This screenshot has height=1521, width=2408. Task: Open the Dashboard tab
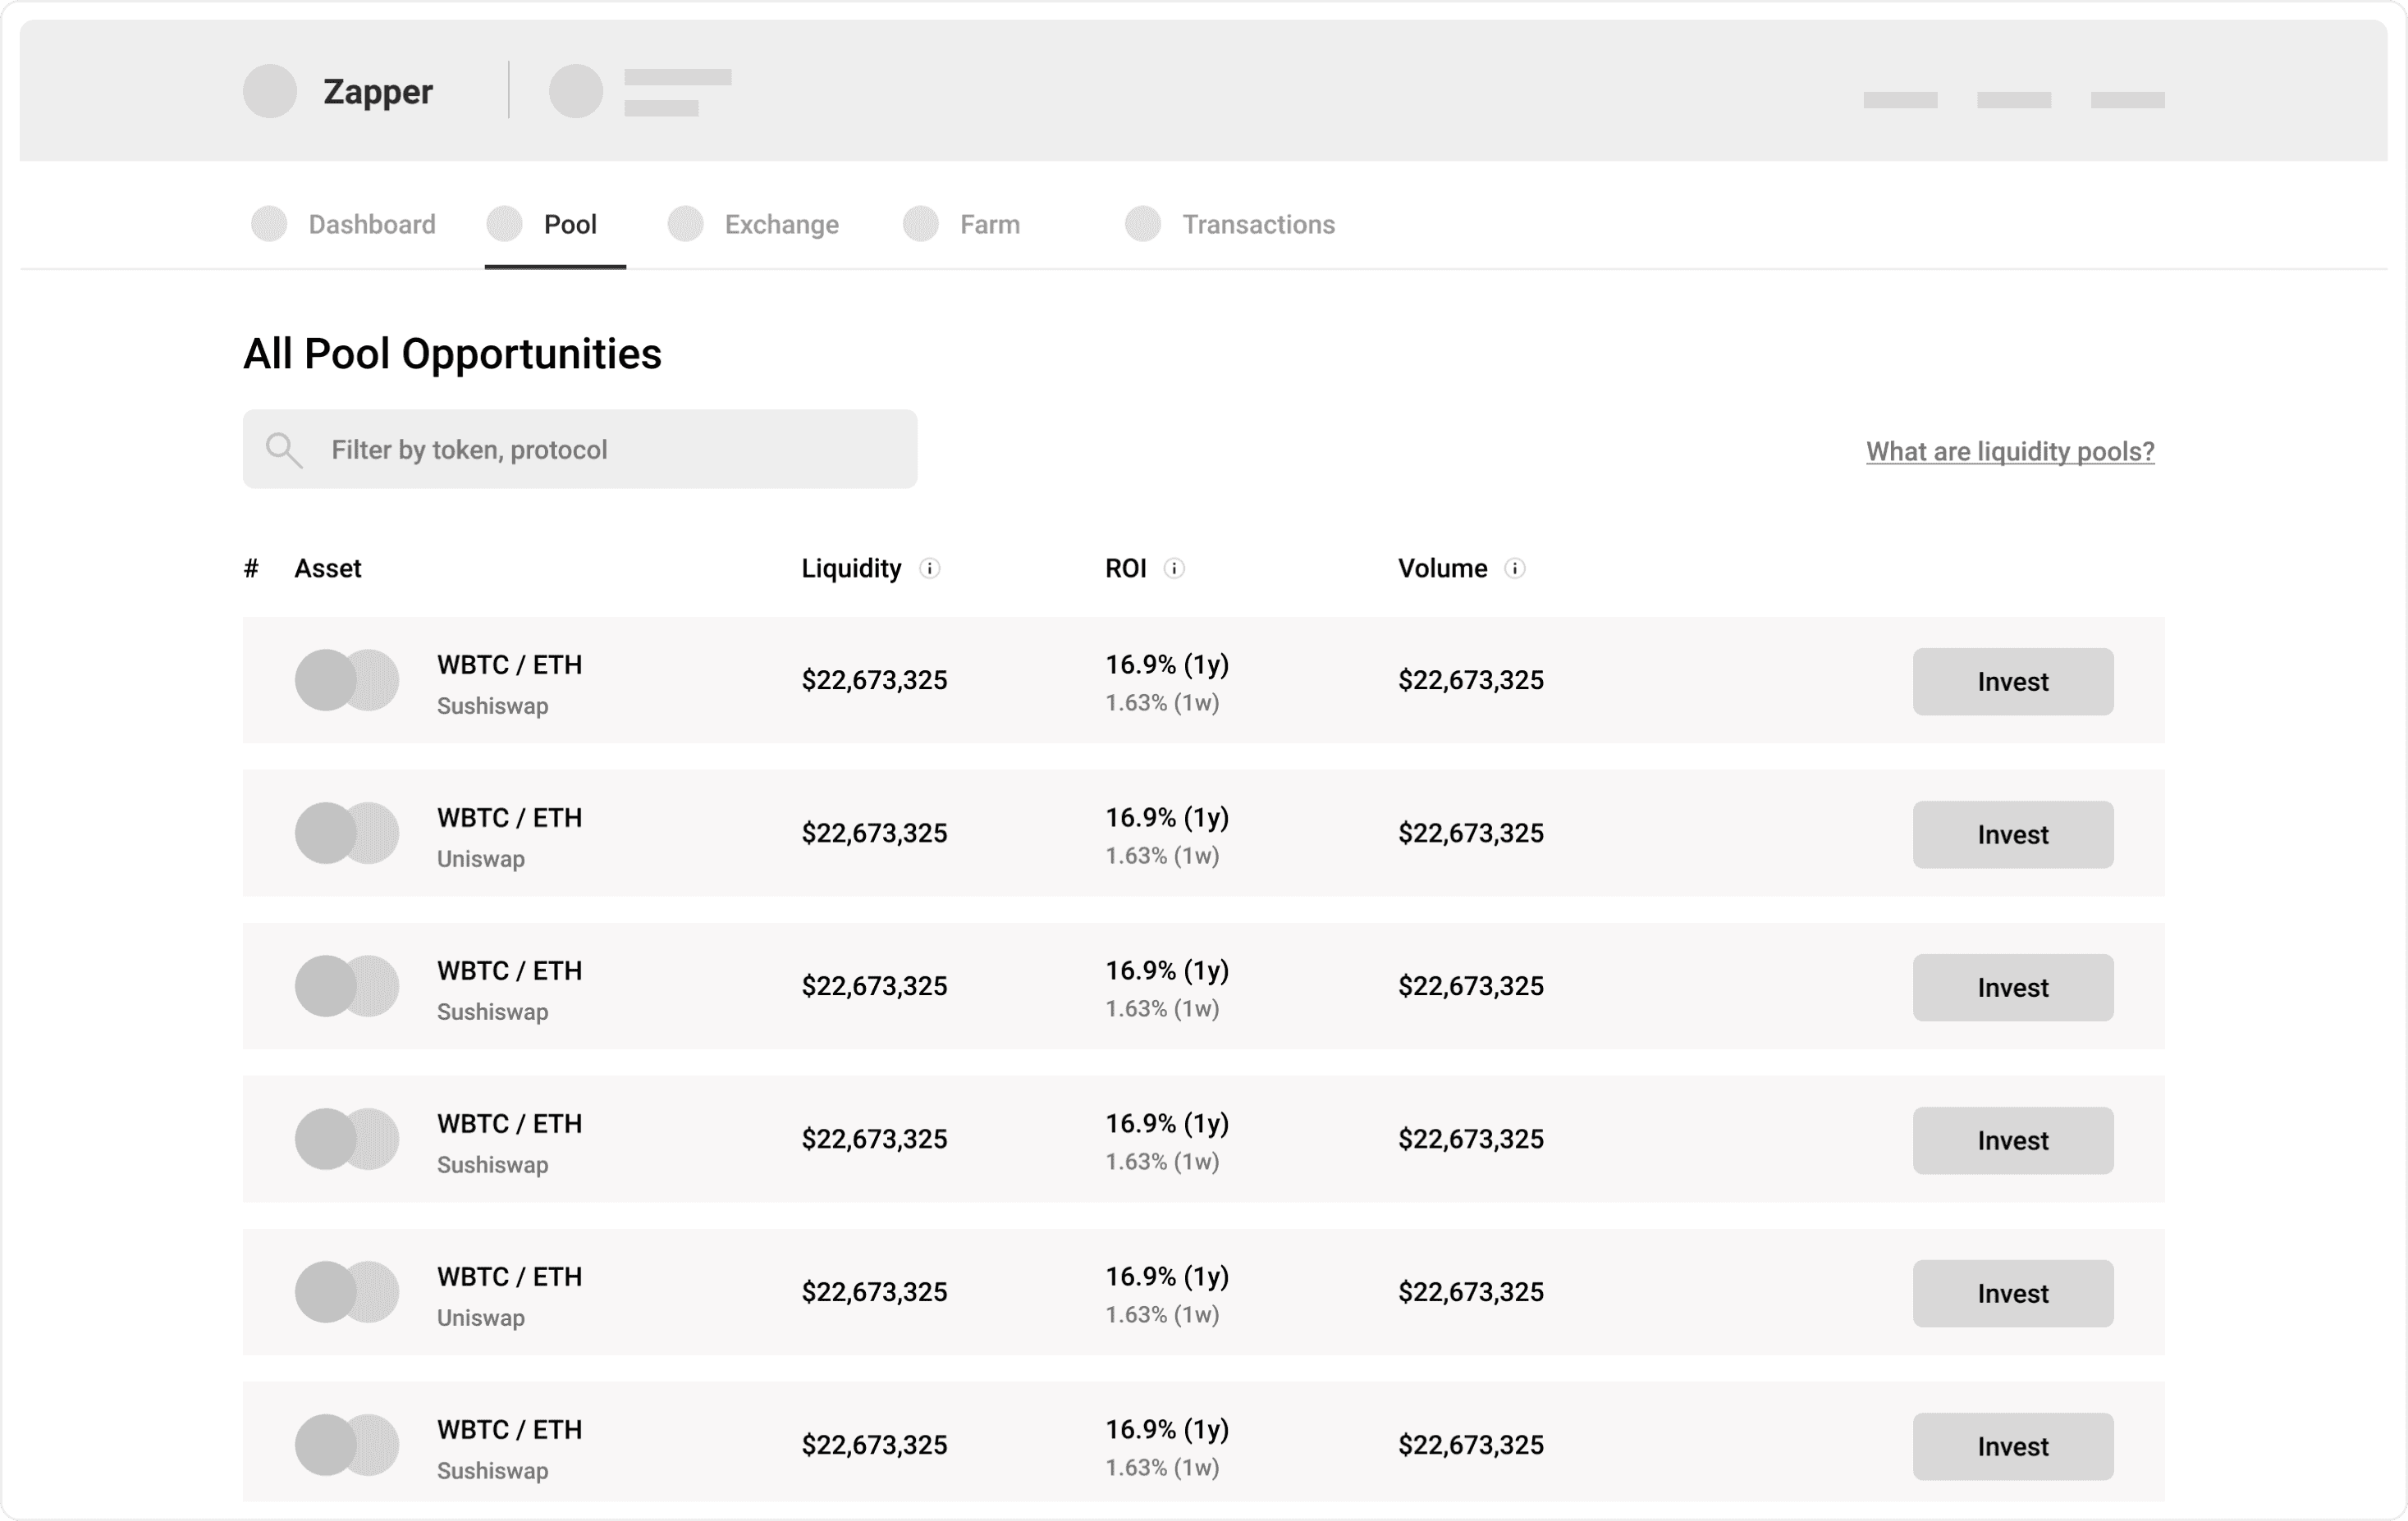371,224
